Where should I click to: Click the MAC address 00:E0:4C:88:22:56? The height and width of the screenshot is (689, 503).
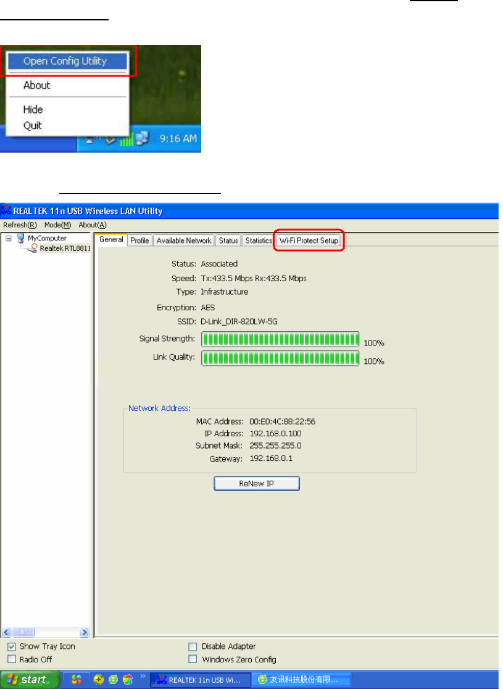pyautogui.click(x=282, y=422)
